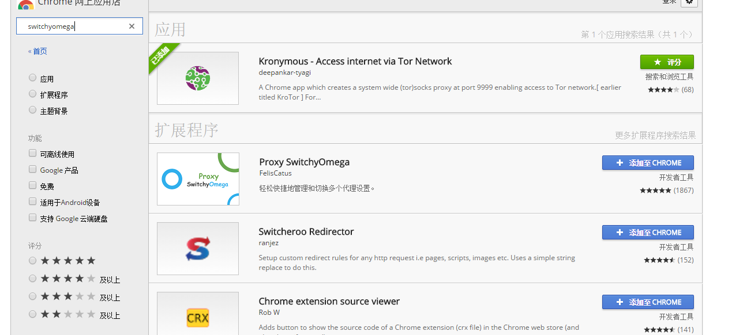Image resolution: width=732 pixels, height=335 pixels.
Task: Select the 应用 radio button
Action: pos(33,78)
